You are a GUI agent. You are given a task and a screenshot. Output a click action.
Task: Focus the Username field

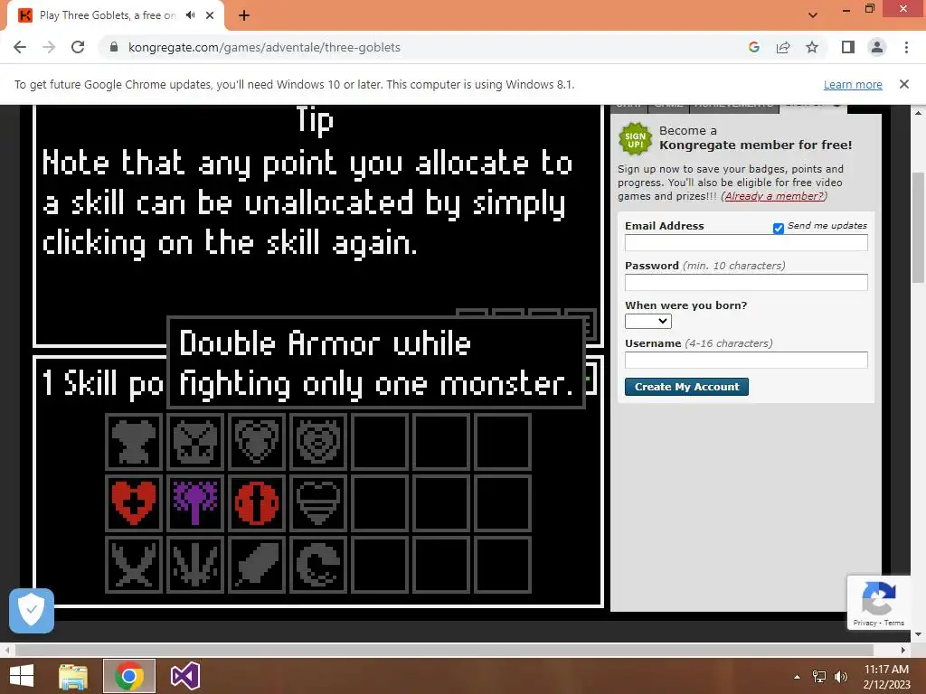(746, 360)
